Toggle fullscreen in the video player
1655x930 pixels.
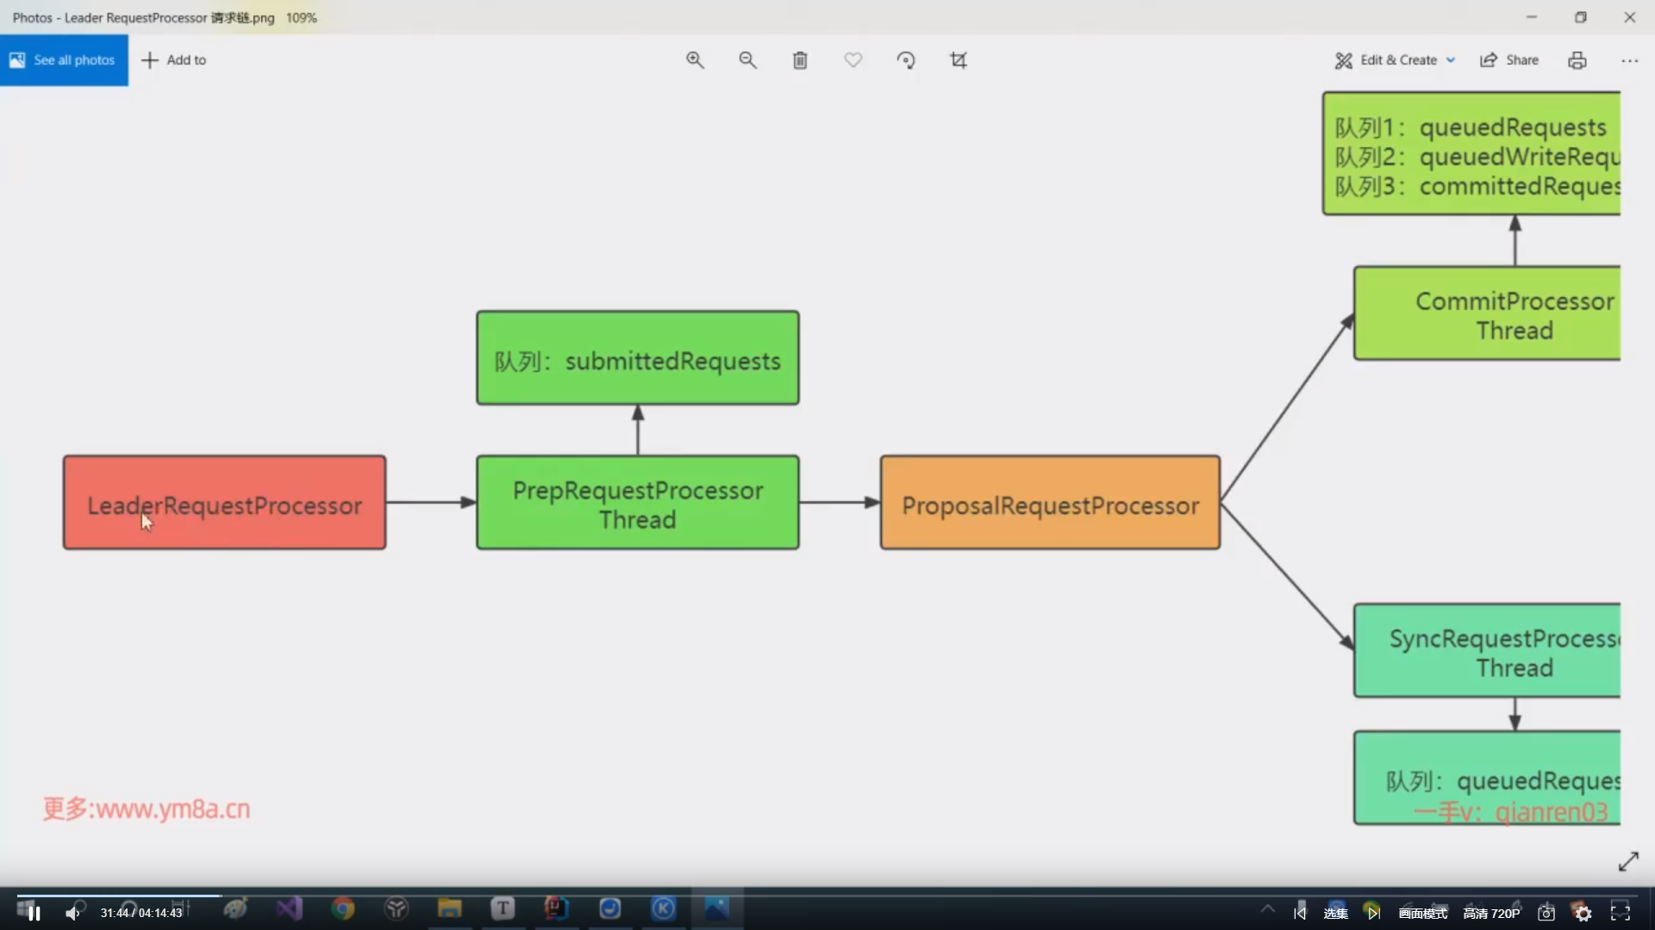coord(1621,913)
